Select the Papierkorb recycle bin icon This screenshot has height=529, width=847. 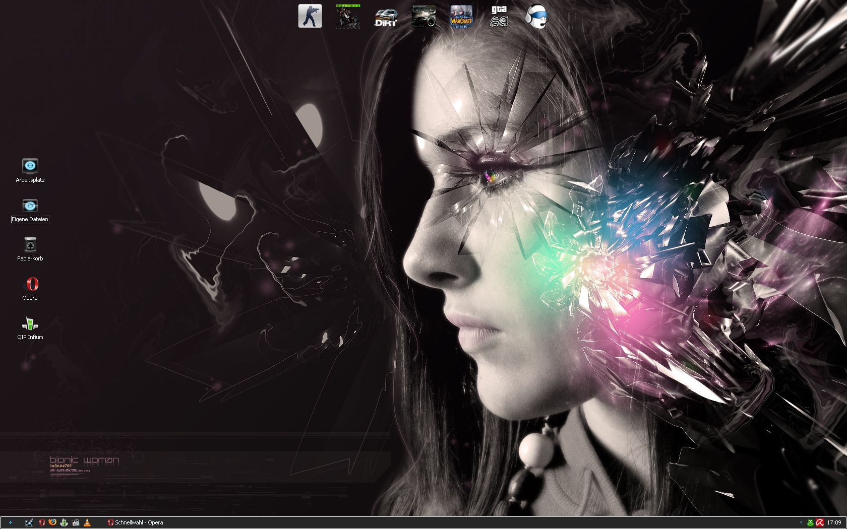[x=30, y=244]
